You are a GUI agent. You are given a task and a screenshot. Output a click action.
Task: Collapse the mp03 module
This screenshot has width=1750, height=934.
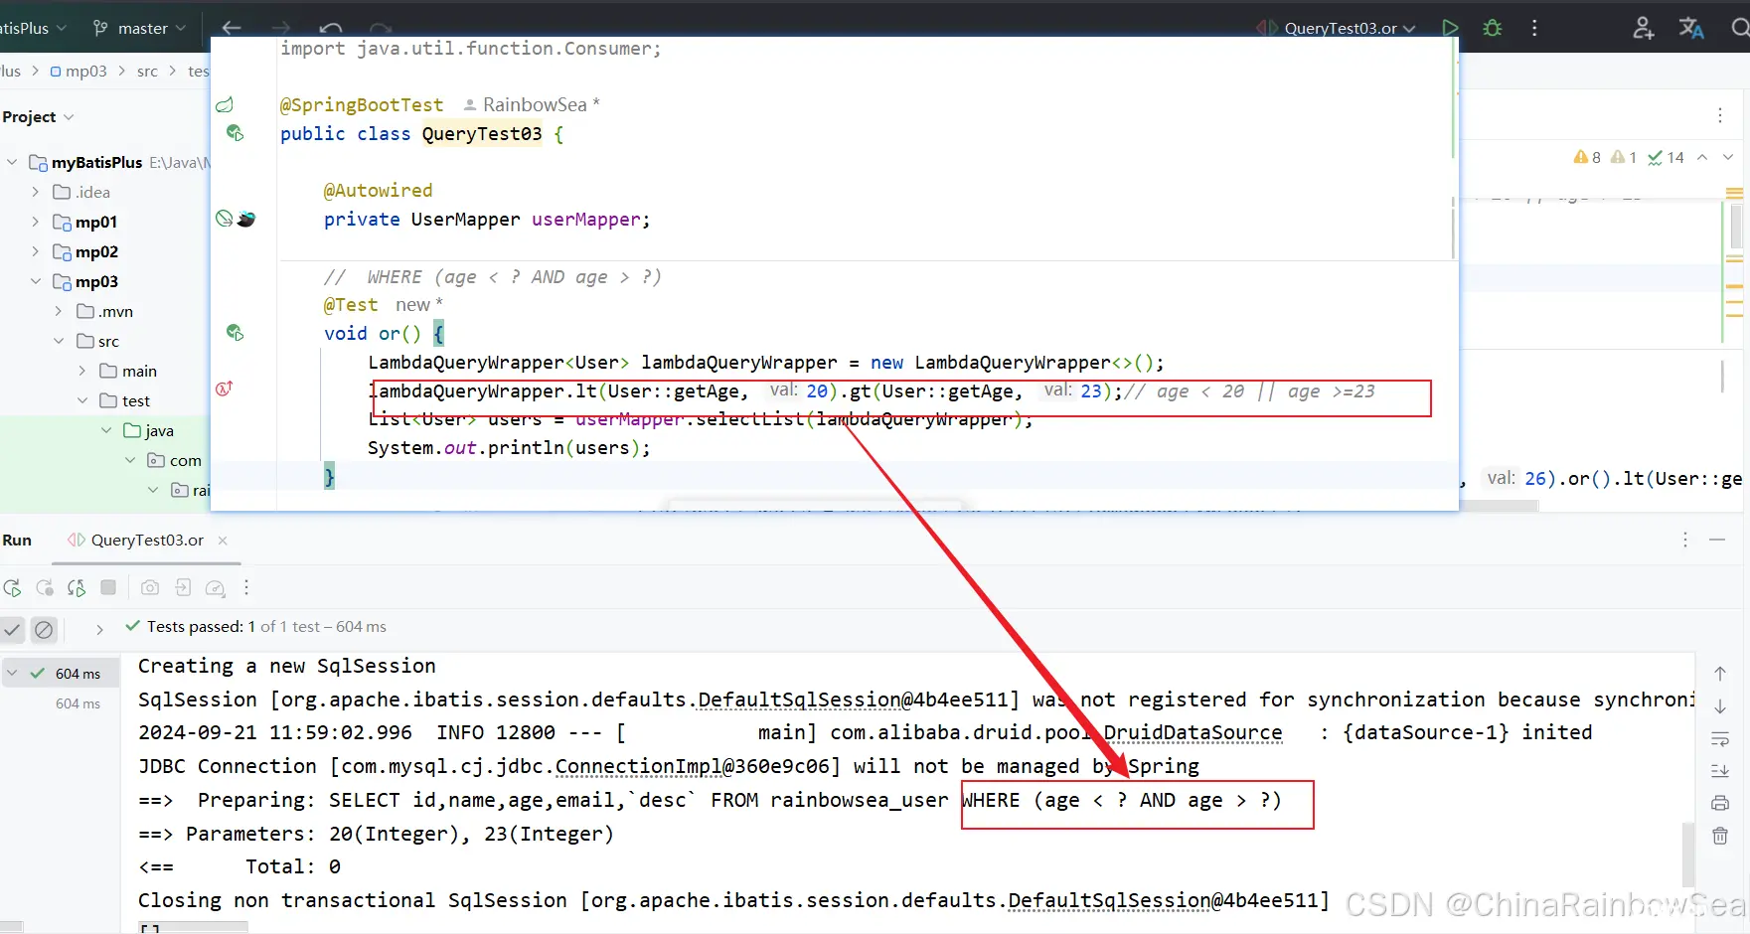36,281
